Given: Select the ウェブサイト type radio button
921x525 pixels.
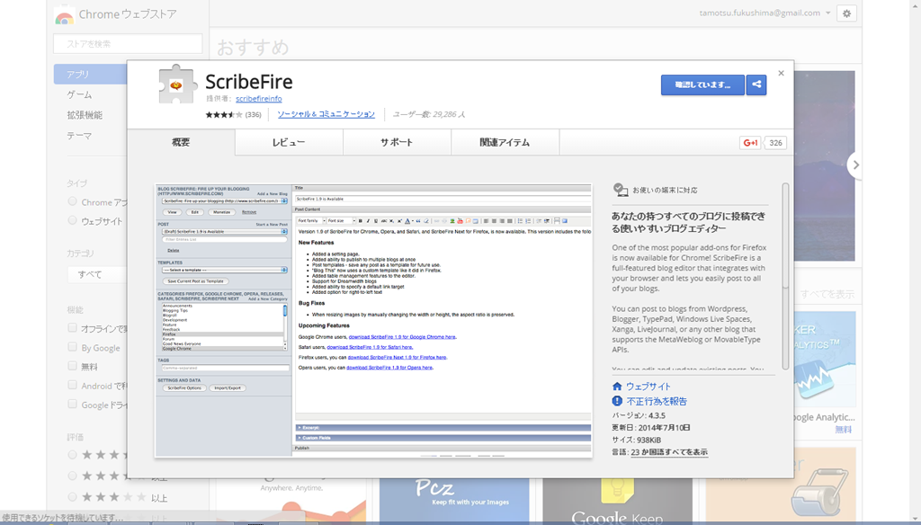Looking at the screenshot, I should tap(73, 221).
